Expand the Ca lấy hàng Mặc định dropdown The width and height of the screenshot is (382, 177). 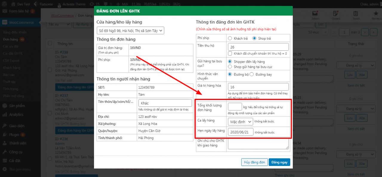pyautogui.click(x=240, y=122)
